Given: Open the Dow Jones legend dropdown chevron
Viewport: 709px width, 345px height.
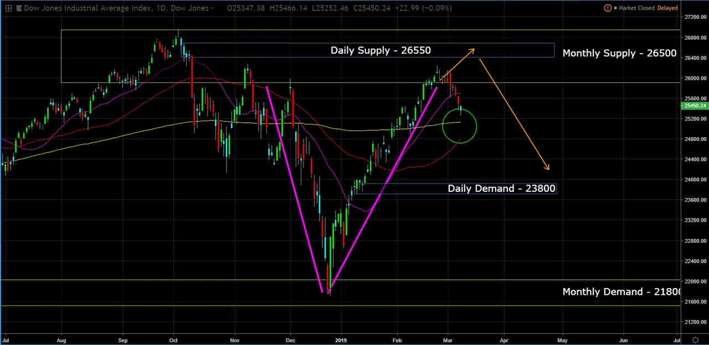Looking at the screenshot, I should (x=212, y=8).
